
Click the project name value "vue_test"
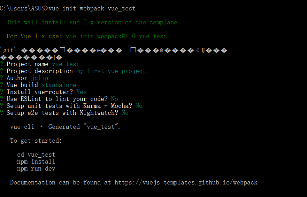pos(66,64)
